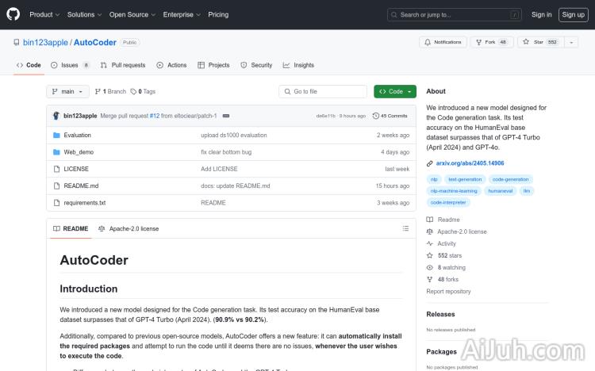
Task: Click the commit author avatar
Action: pyautogui.click(x=56, y=116)
